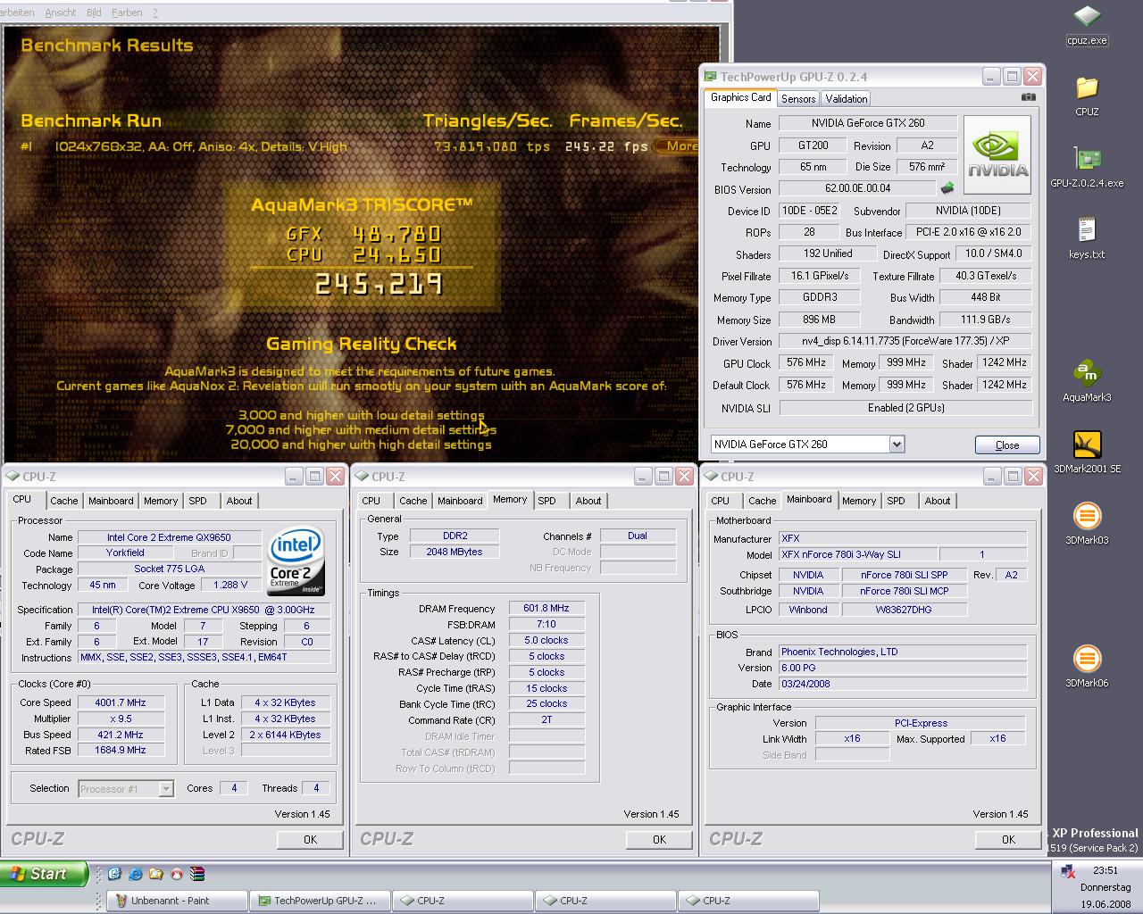Open CPU tab in the CPU-Z memory window
1143x914 pixels.
[x=371, y=501]
